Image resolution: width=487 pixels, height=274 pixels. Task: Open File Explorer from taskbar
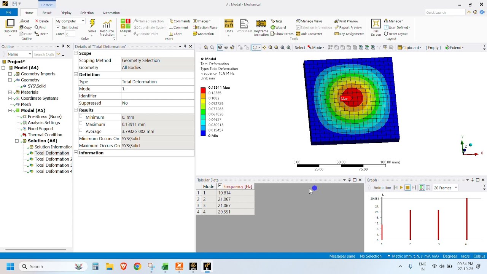110,266
